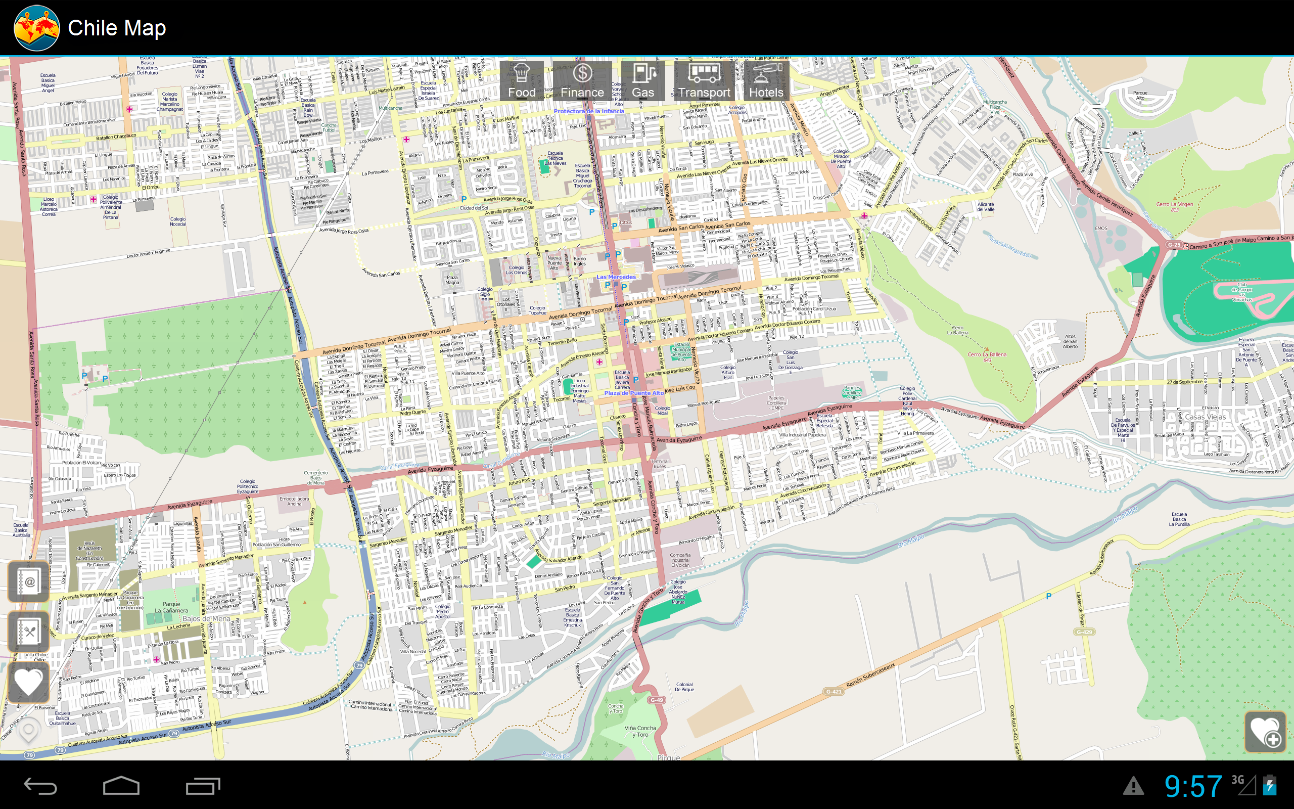The image size is (1294, 809).
Task: Open the recent apps button
Action: [x=203, y=786]
